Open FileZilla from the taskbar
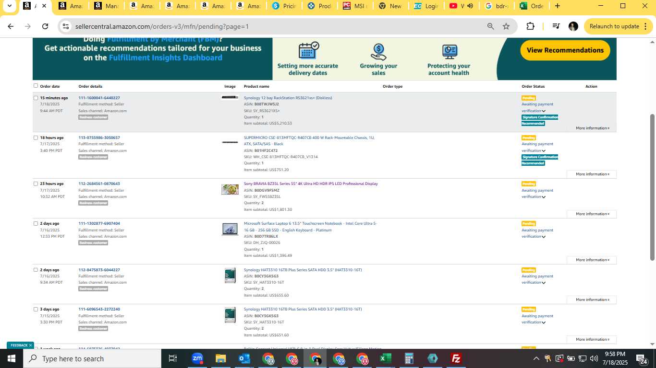 456,358
